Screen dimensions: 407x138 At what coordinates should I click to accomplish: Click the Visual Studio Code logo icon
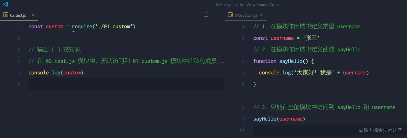pyautogui.click(x=5, y=4)
